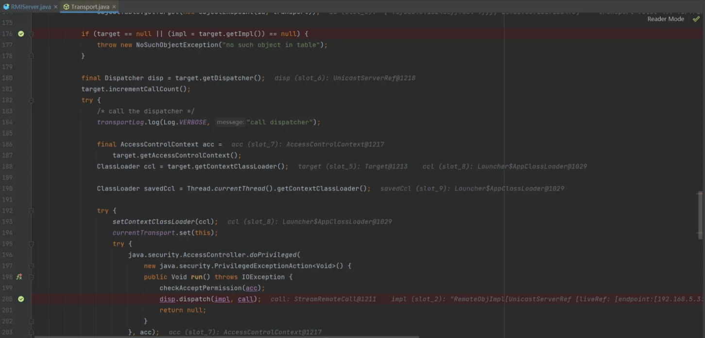The width and height of the screenshot is (705, 338).
Task: Click the throw keyword on line 177
Action: [107, 45]
